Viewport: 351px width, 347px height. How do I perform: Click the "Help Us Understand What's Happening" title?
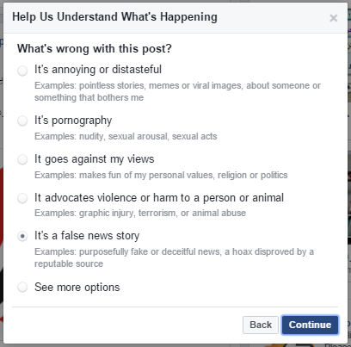tap(114, 17)
